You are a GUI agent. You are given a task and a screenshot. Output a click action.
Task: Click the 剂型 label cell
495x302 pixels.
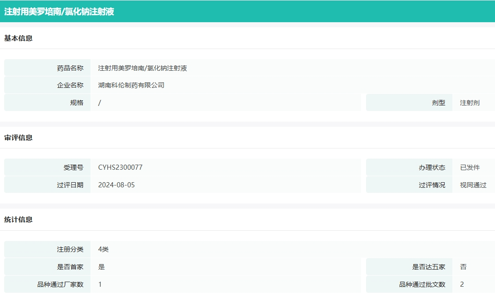click(x=409, y=102)
